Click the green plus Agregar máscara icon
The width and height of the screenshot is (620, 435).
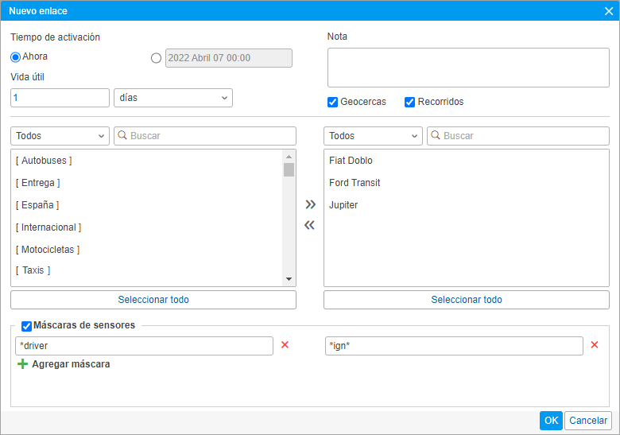click(22, 364)
